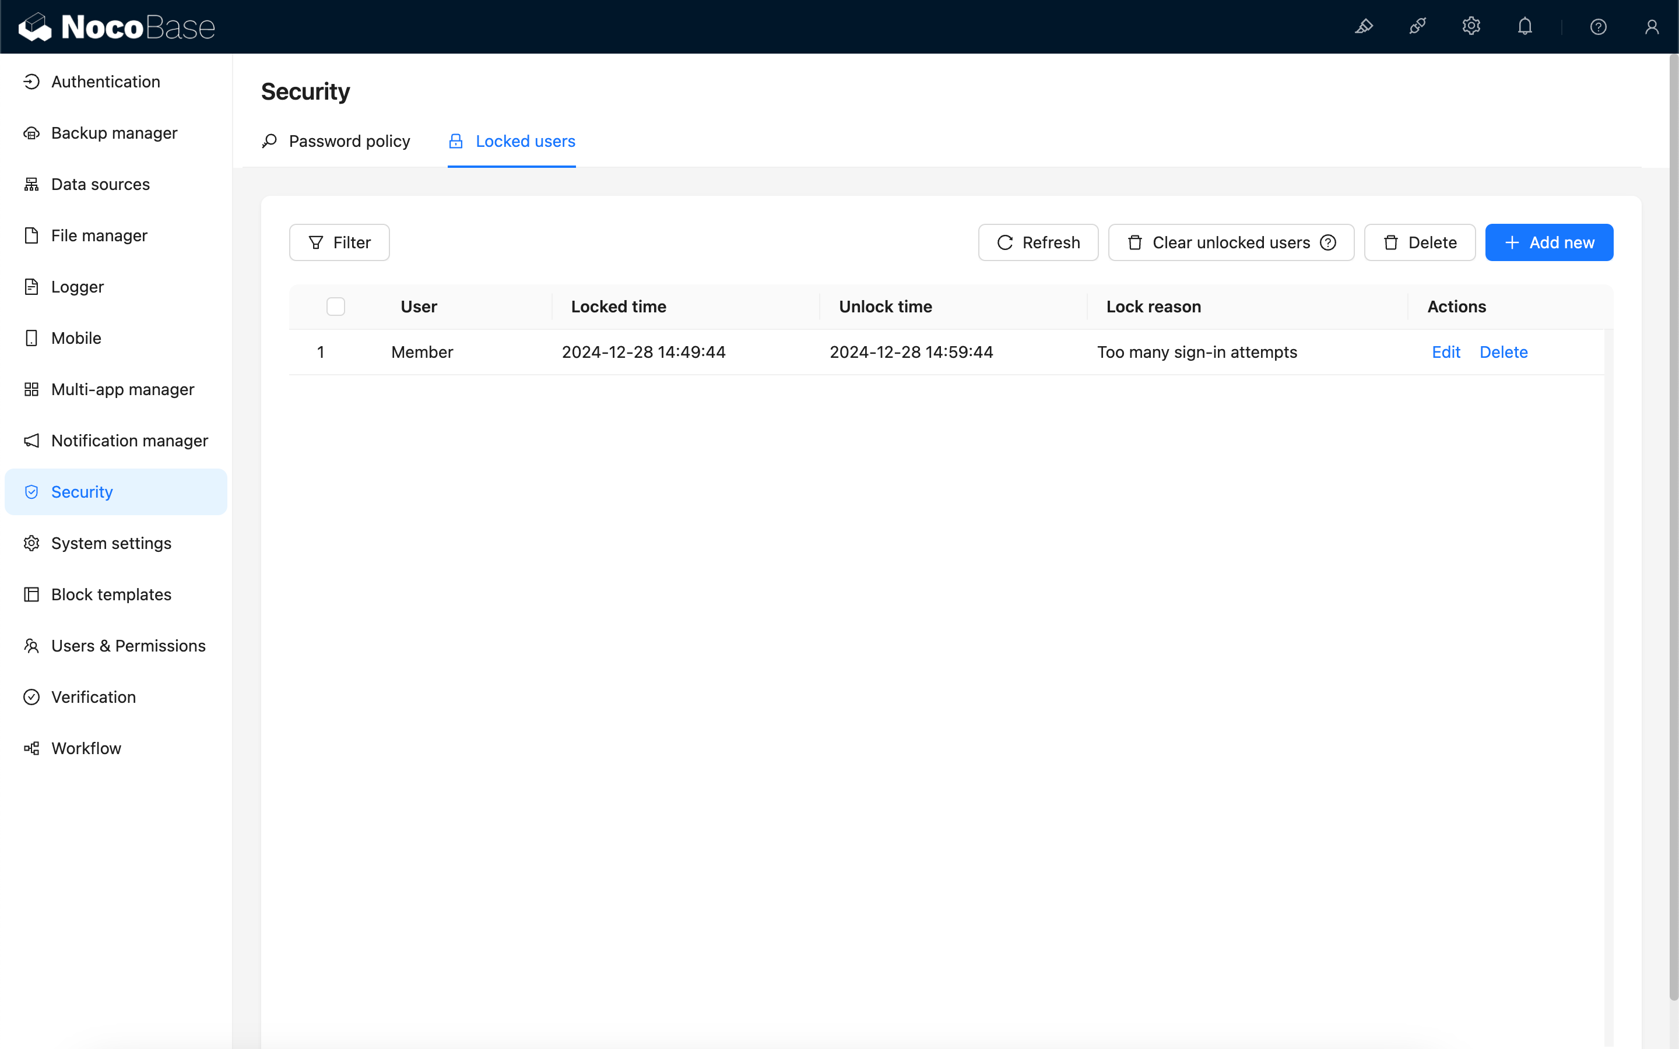Open Workflow settings in sidebar
The image size is (1679, 1049).
(86, 748)
